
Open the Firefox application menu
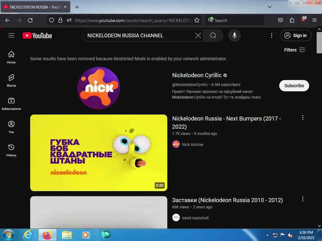point(314,20)
